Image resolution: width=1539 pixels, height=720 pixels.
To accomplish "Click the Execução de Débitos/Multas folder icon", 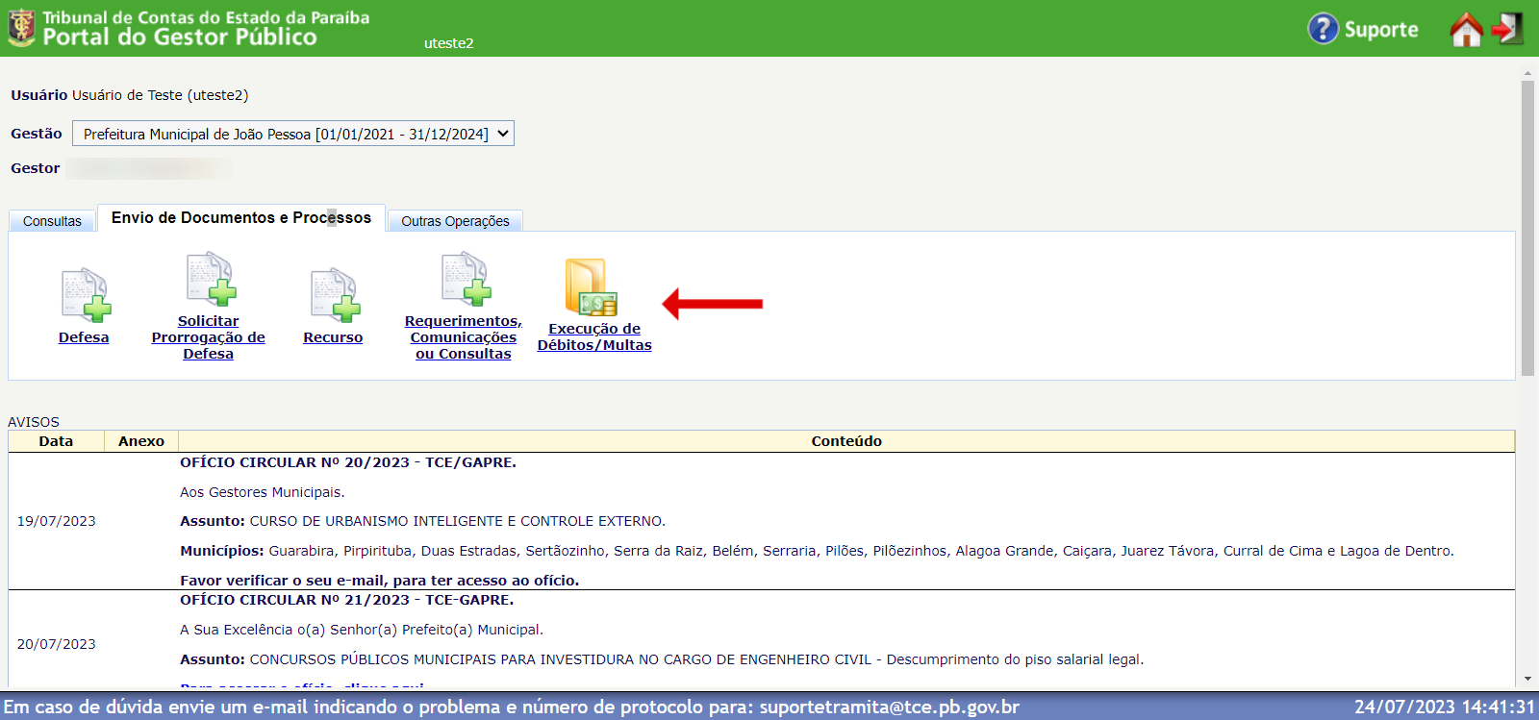I will click(591, 286).
